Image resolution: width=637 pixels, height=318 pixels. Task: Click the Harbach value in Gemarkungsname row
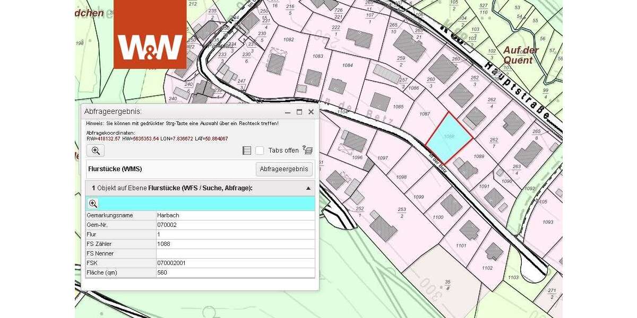coord(166,216)
